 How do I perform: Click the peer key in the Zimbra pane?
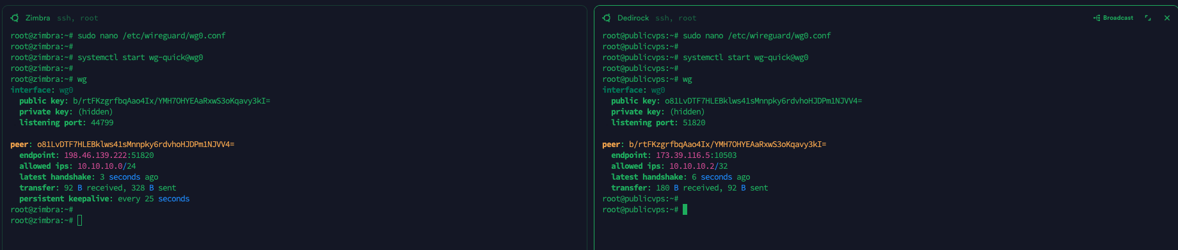pyautogui.click(x=136, y=145)
